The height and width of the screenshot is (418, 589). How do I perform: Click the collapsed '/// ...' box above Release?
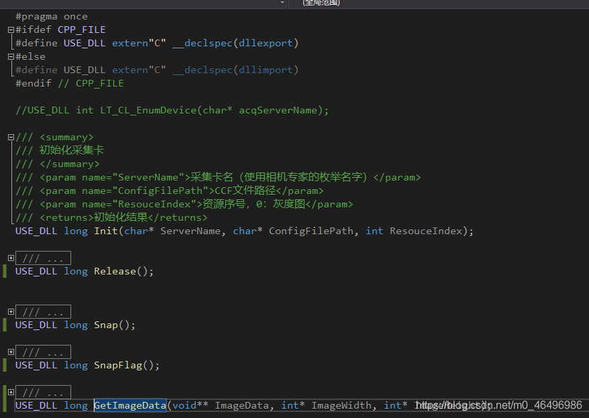43,258
